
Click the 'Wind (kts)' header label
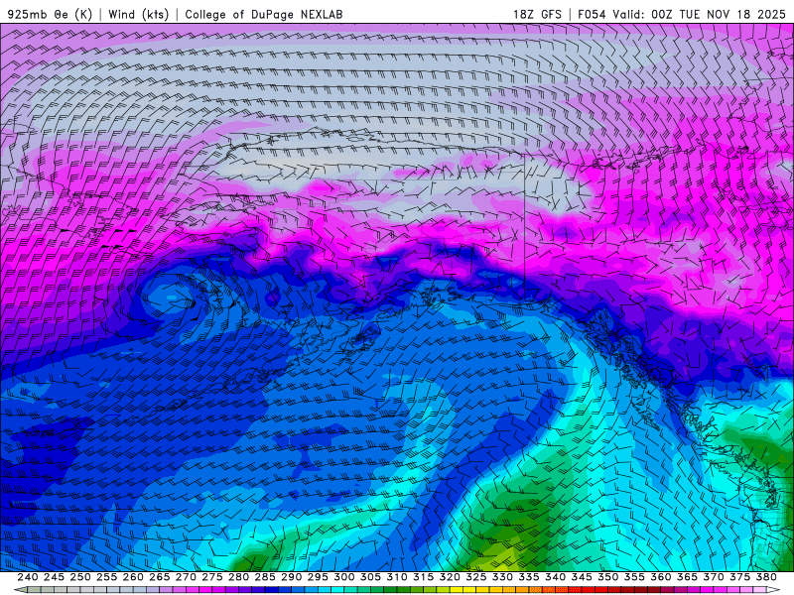coord(139,14)
